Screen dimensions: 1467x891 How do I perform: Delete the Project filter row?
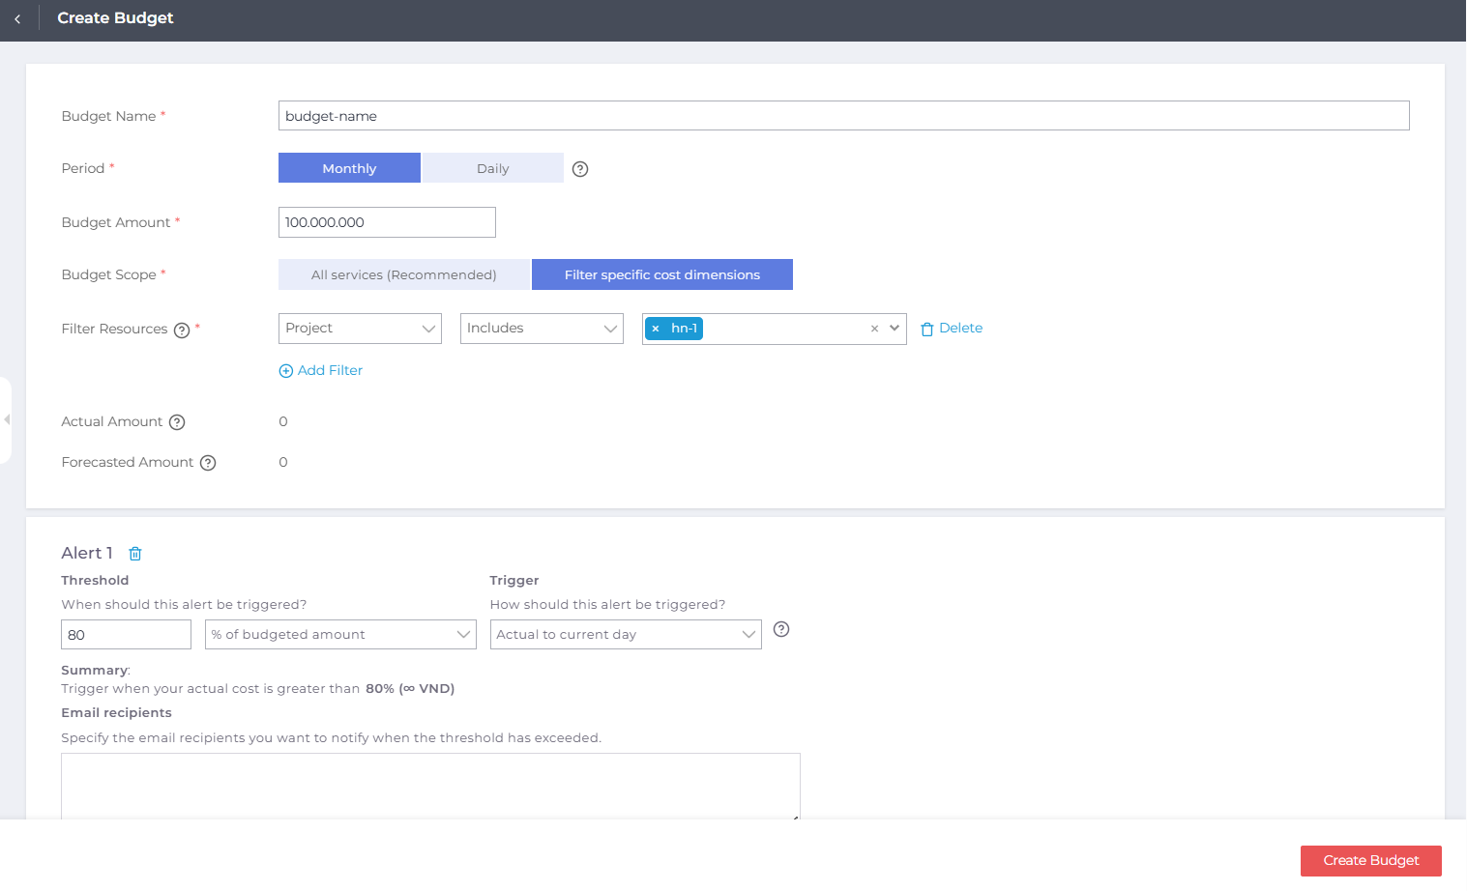pos(952,329)
